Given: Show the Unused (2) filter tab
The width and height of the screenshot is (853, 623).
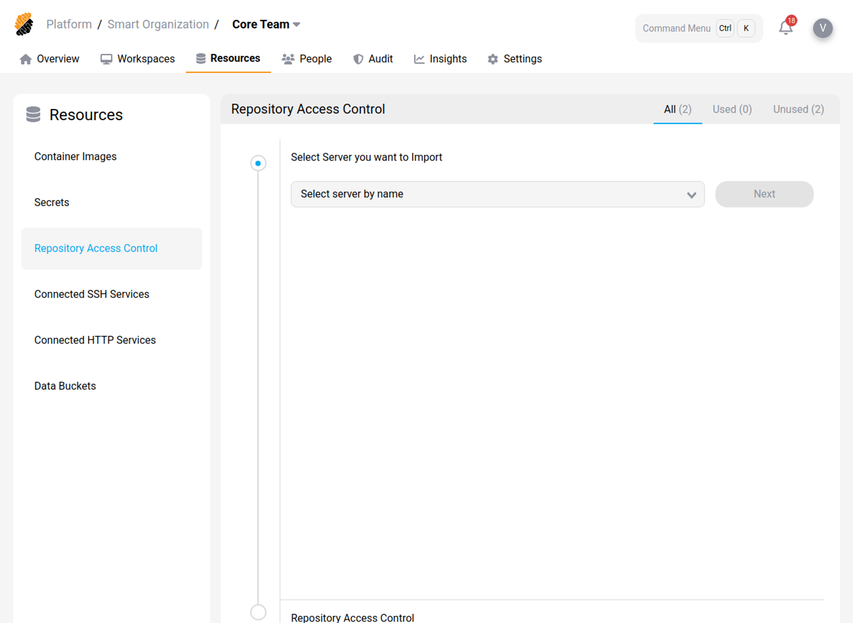Looking at the screenshot, I should pyautogui.click(x=798, y=109).
